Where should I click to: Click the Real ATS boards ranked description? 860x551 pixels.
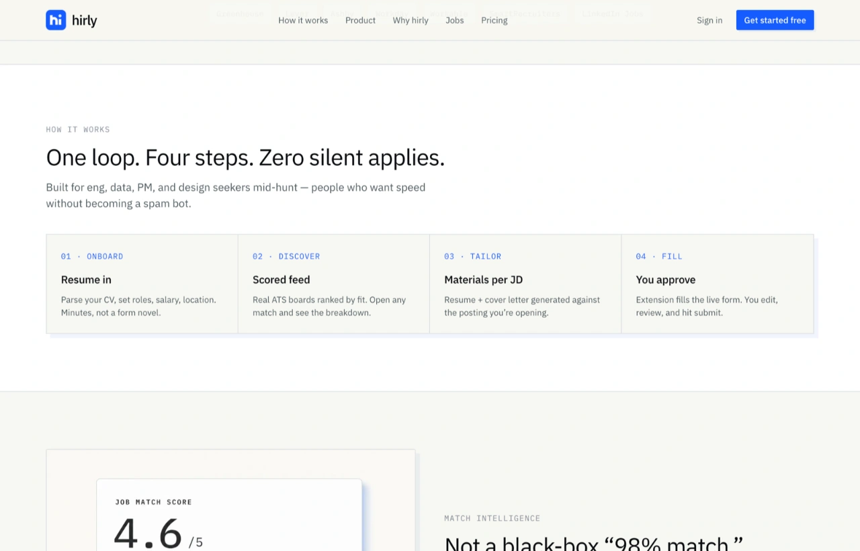coord(329,306)
